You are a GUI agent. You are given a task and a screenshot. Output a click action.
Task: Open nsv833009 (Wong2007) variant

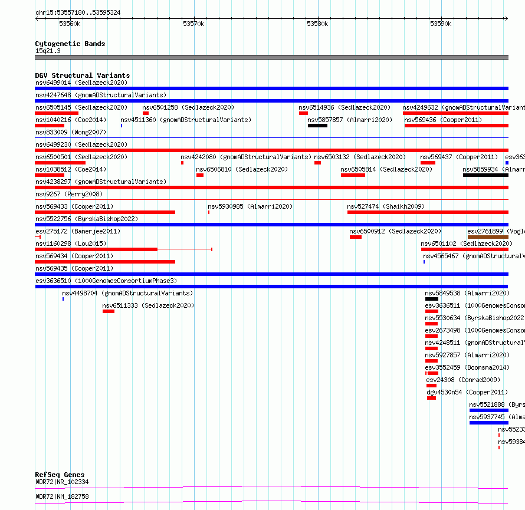[71, 132]
